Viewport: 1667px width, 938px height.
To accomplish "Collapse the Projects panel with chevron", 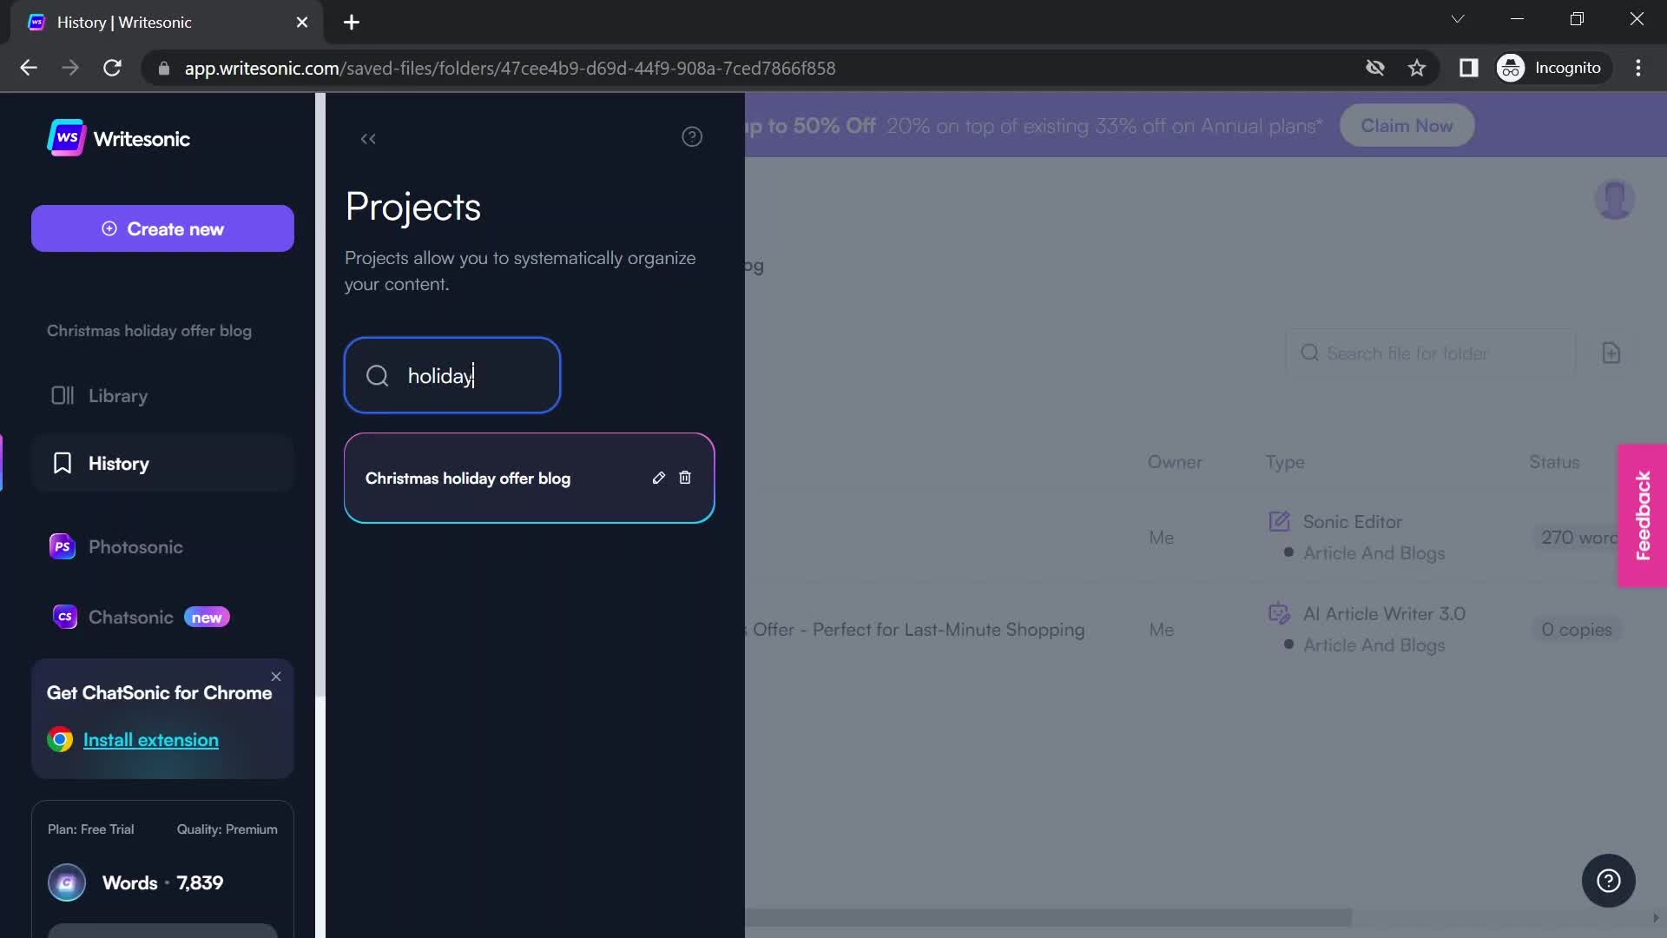I will click(x=369, y=137).
